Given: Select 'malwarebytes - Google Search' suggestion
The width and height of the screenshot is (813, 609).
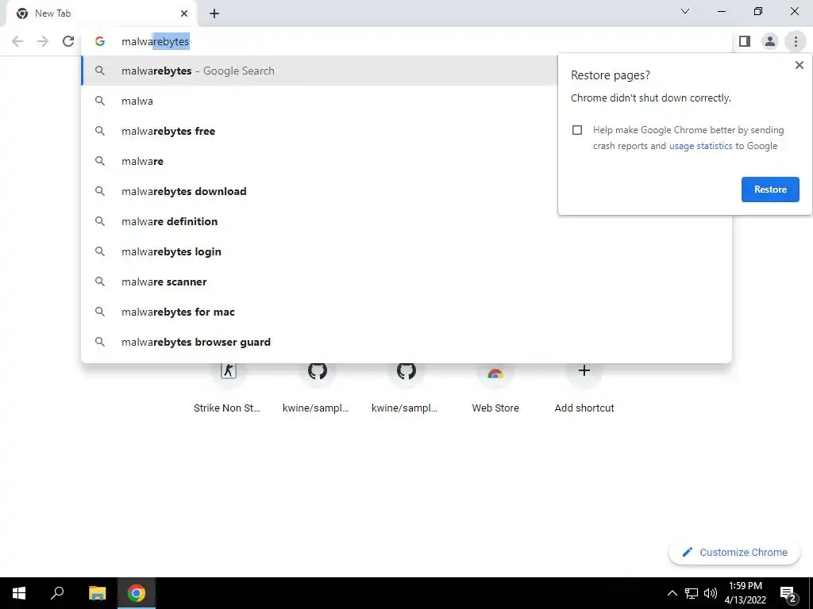Looking at the screenshot, I should 319,71.
